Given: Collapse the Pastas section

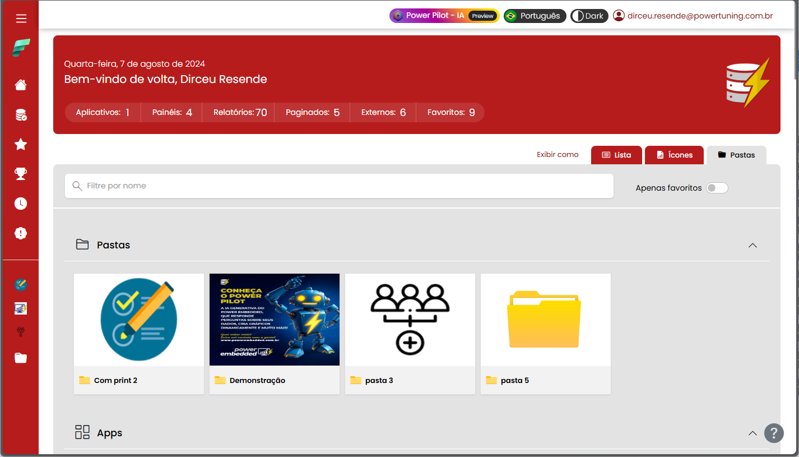Looking at the screenshot, I should pyautogui.click(x=752, y=245).
